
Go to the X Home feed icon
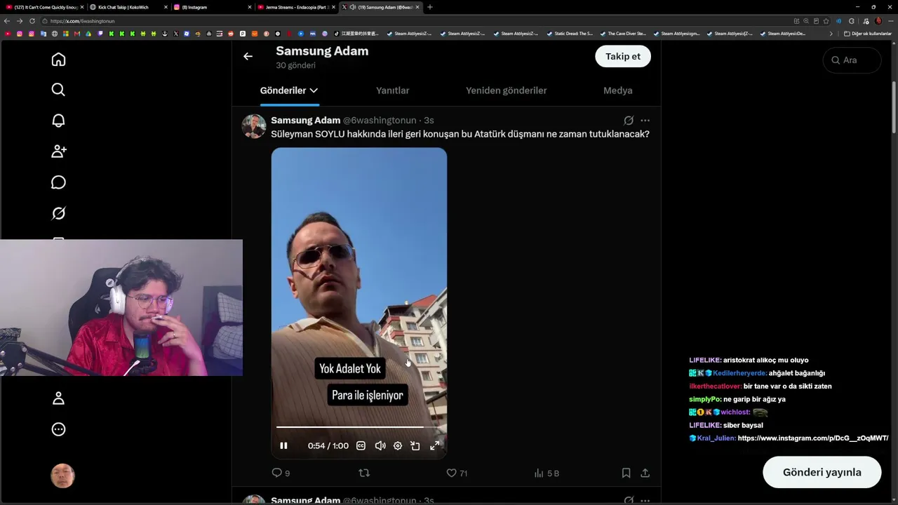click(58, 60)
